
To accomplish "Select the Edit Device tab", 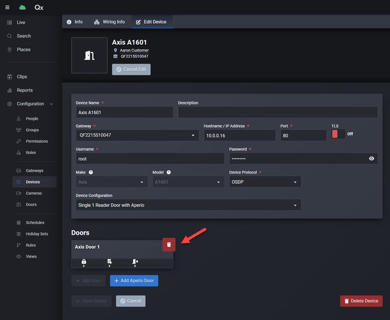I will coord(151,22).
